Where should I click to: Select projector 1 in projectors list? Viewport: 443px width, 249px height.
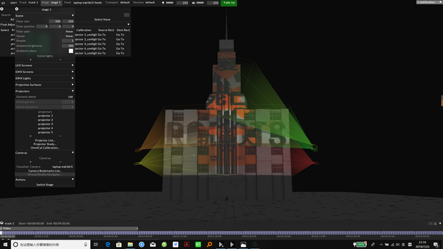45,116
